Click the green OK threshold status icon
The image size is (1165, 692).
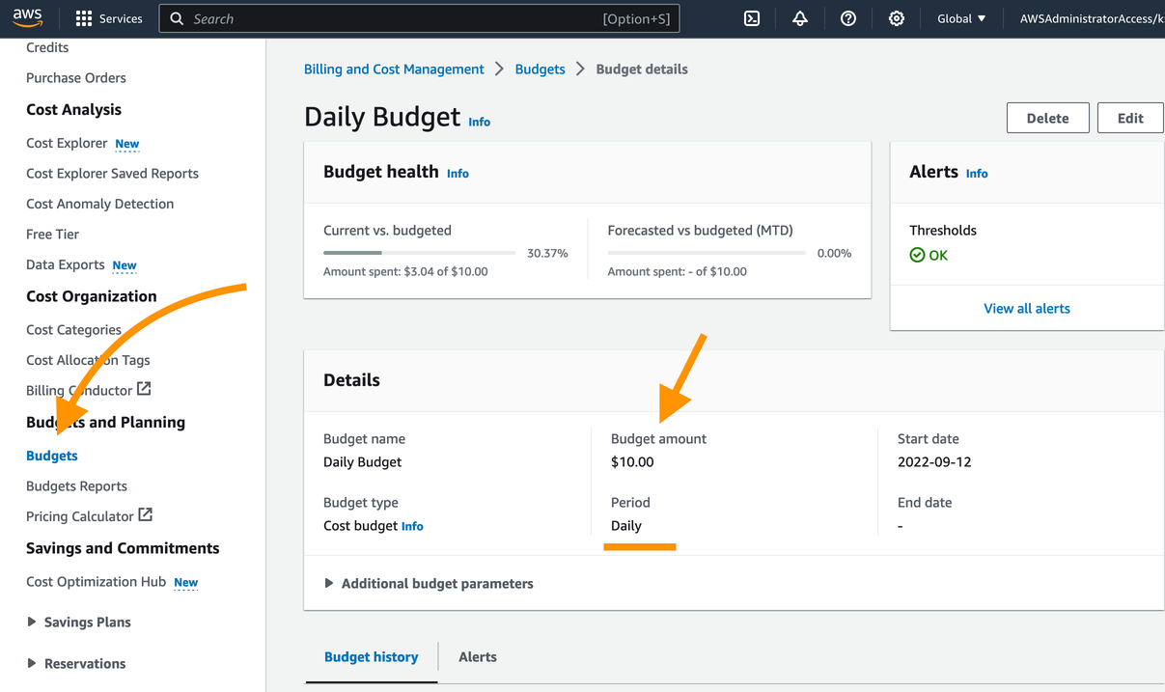pyautogui.click(x=917, y=256)
